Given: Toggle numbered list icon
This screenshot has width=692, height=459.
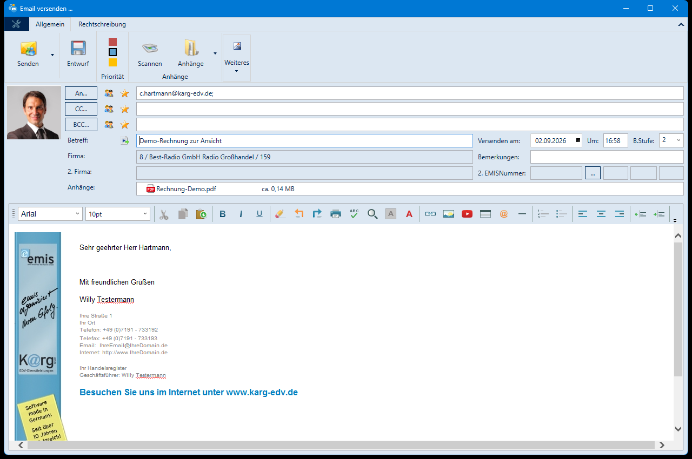Looking at the screenshot, I should 543,214.
